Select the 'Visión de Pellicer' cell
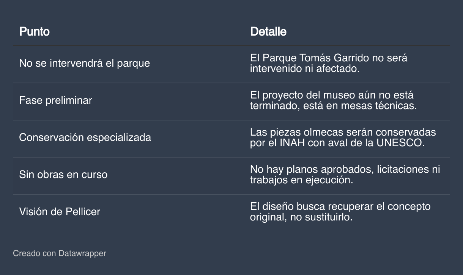Image resolution: width=463 pixels, height=275 pixels. click(x=60, y=211)
